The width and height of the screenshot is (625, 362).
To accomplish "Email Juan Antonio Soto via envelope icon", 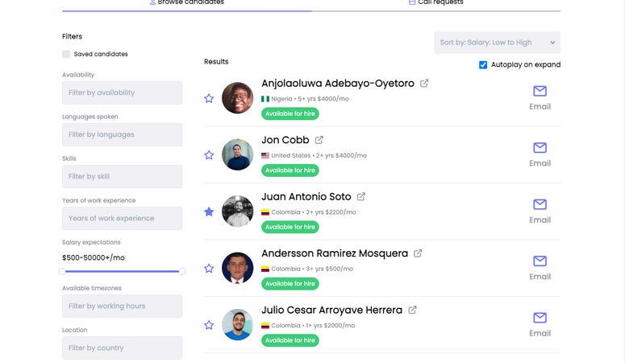I will (540, 204).
